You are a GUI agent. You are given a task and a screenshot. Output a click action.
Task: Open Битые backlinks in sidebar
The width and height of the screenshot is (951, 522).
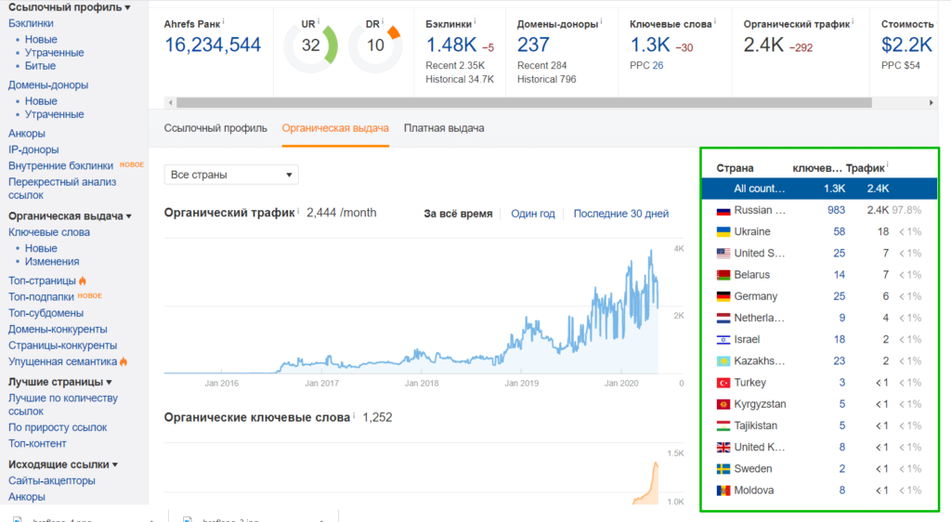pos(40,65)
